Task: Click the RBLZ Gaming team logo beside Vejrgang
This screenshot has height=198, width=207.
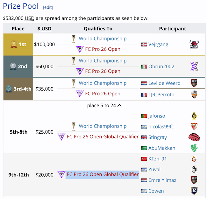Action: 194,45
